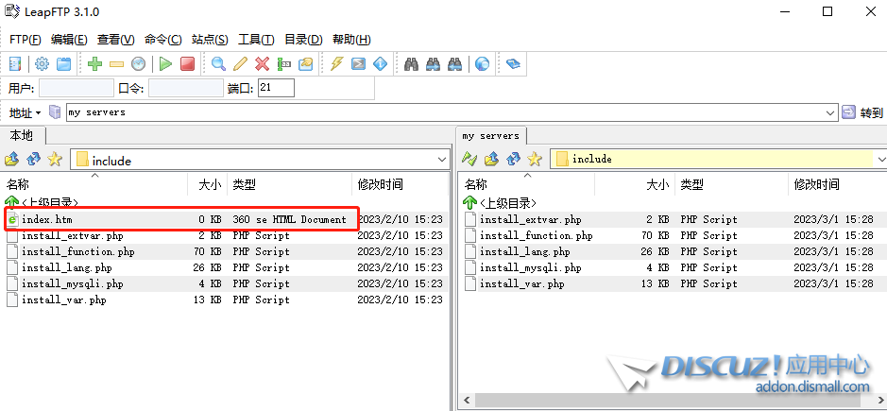
Task: Click the red X delete icon
Action: [x=263, y=64]
